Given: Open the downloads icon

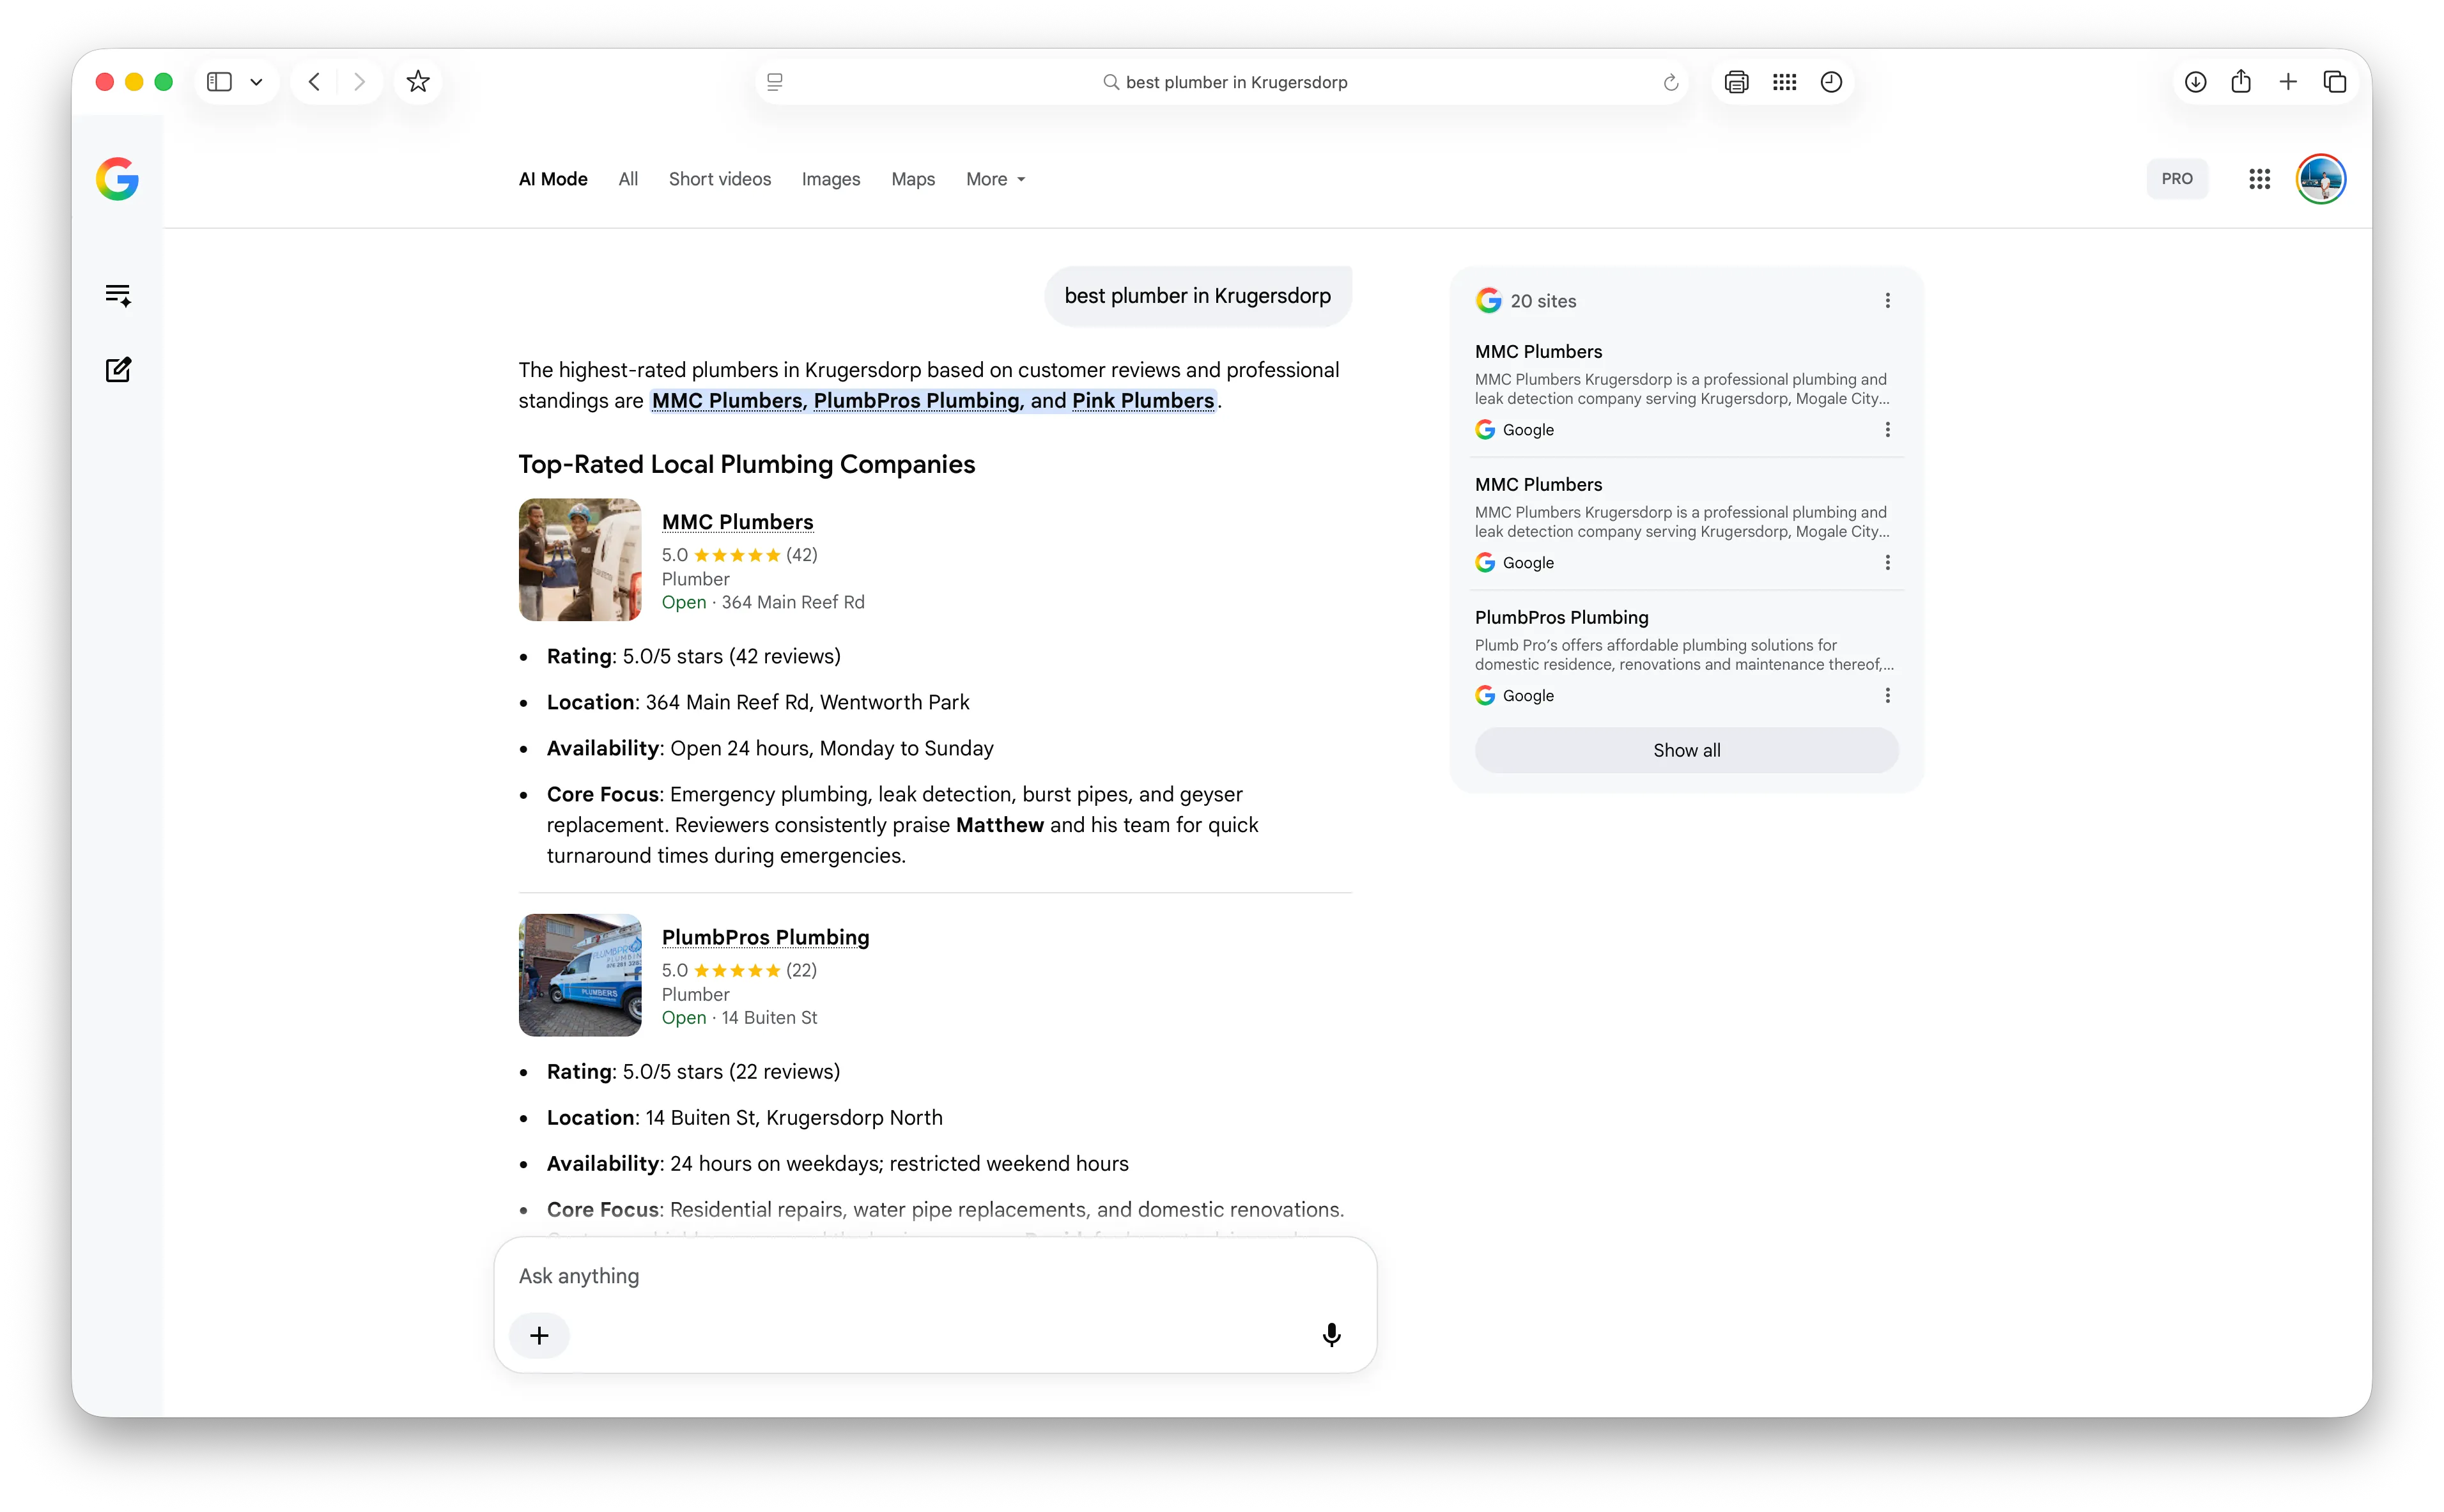Looking at the screenshot, I should (x=2195, y=82).
